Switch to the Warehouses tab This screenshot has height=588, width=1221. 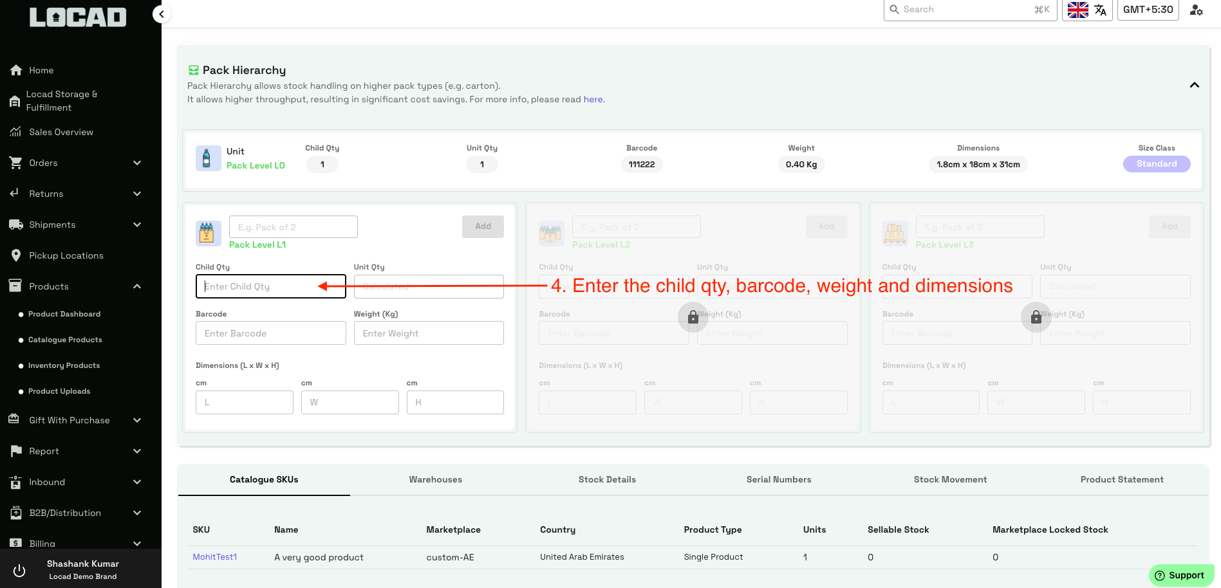436,479
